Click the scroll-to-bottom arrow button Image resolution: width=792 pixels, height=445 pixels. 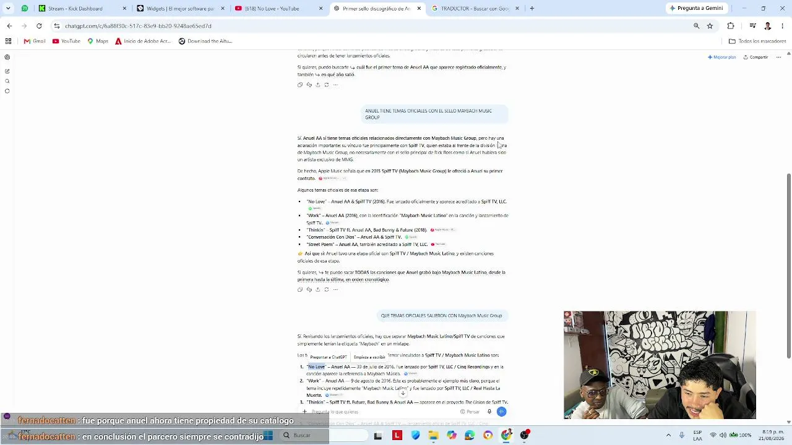(x=403, y=393)
